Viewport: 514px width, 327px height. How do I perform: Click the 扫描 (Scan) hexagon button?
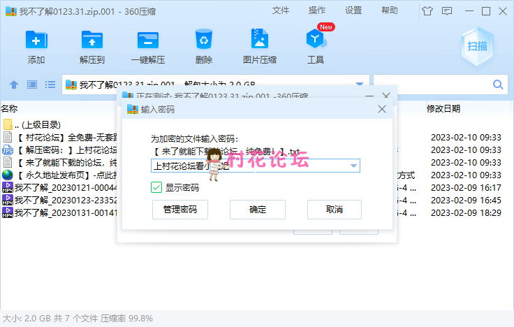(477, 46)
